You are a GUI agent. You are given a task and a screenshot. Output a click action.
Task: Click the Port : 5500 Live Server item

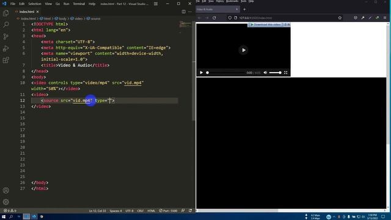coord(169,211)
